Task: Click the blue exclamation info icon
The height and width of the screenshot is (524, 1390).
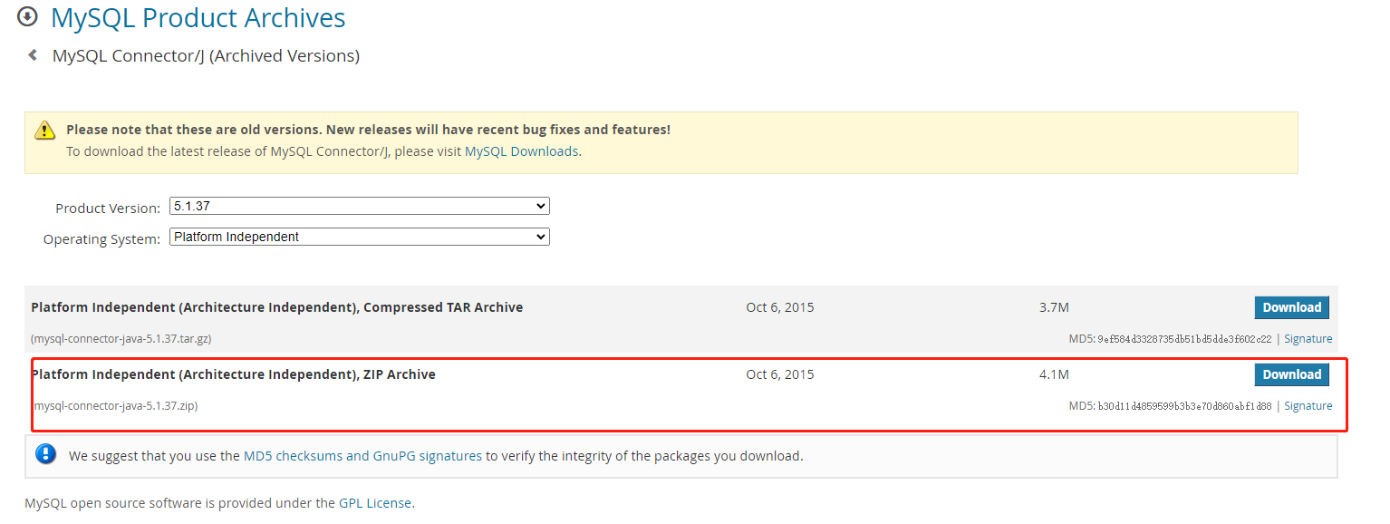Action: (46, 455)
